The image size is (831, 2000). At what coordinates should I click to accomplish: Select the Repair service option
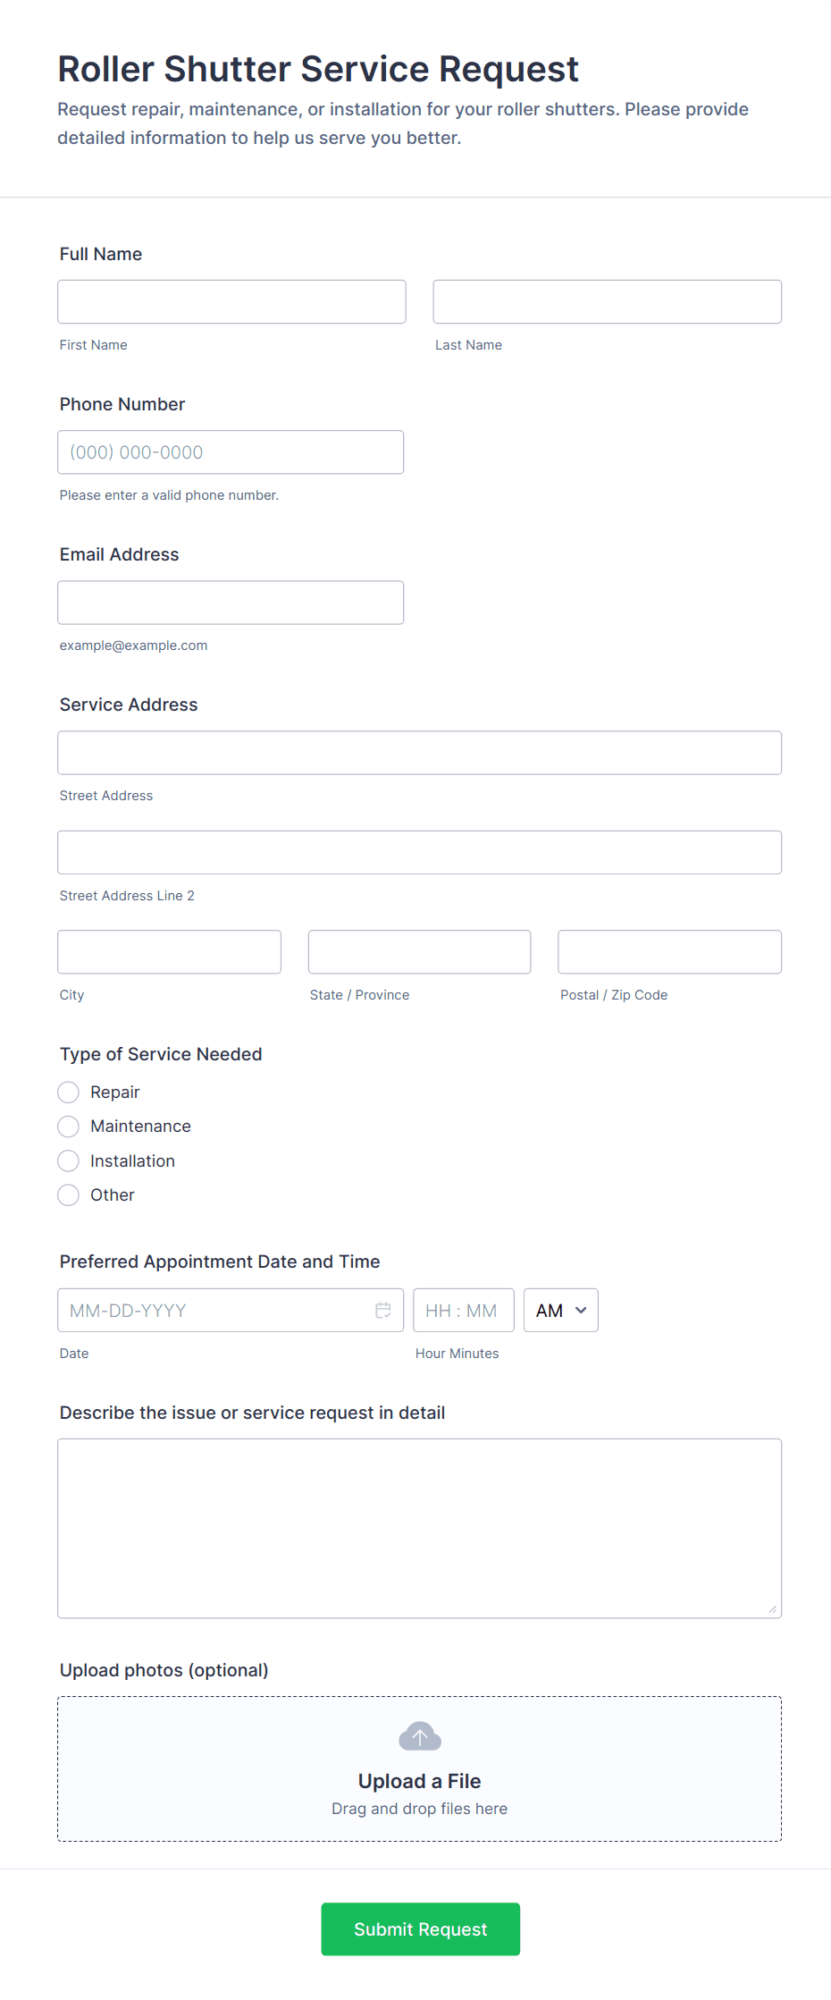[68, 1092]
